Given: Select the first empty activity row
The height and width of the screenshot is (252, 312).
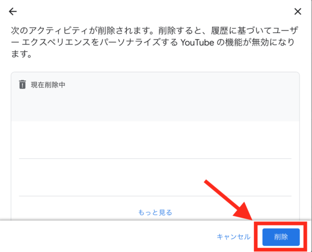Looking at the screenshot, I should 155,140.
